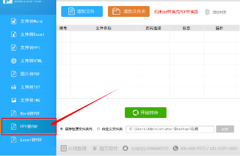
Task: Click the 文件名称 column header
Action: tap(104, 28)
